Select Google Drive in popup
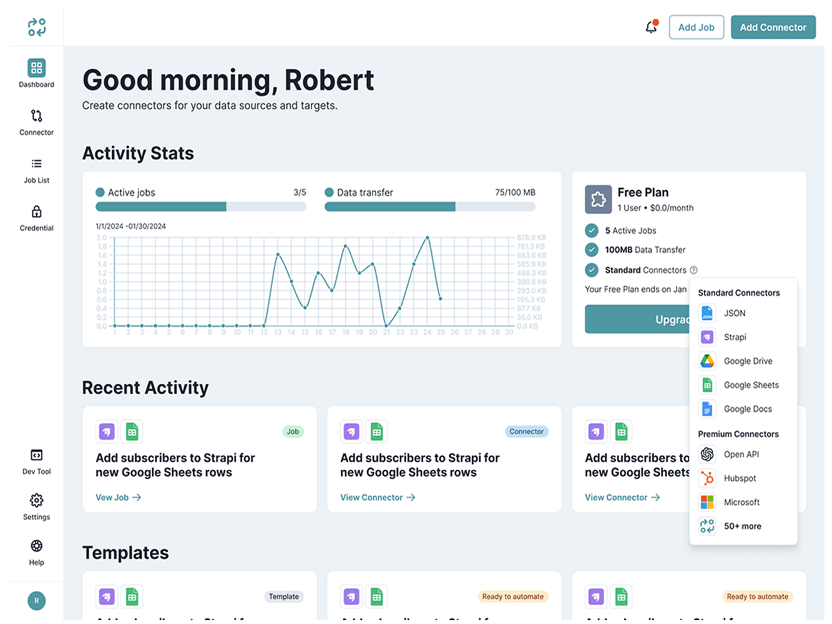The height and width of the screenshot is (624, 832). pos(743,361)
